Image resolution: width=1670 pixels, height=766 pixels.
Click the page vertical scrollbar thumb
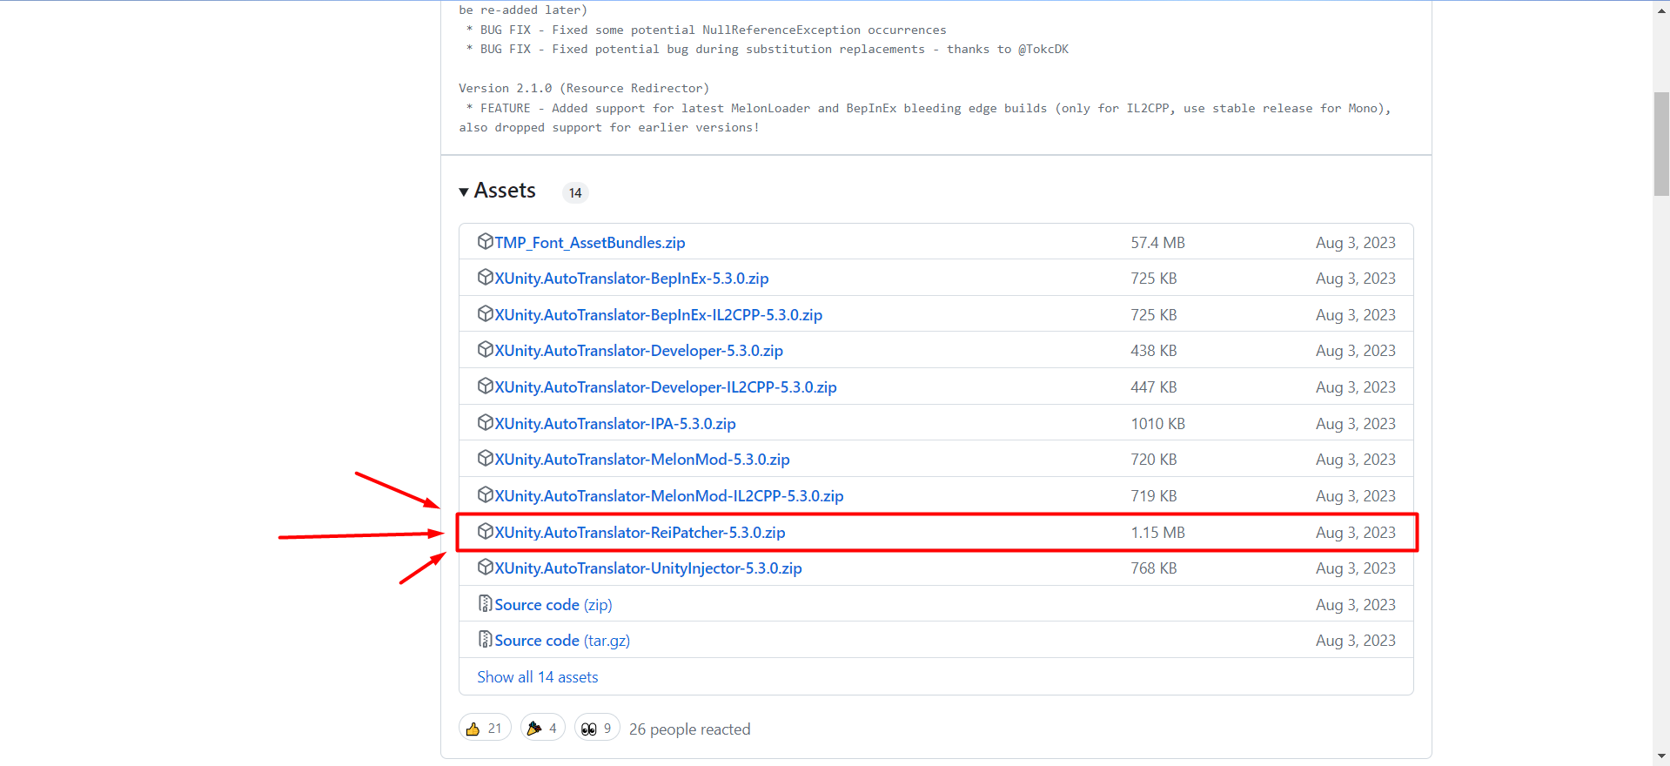1661,144
